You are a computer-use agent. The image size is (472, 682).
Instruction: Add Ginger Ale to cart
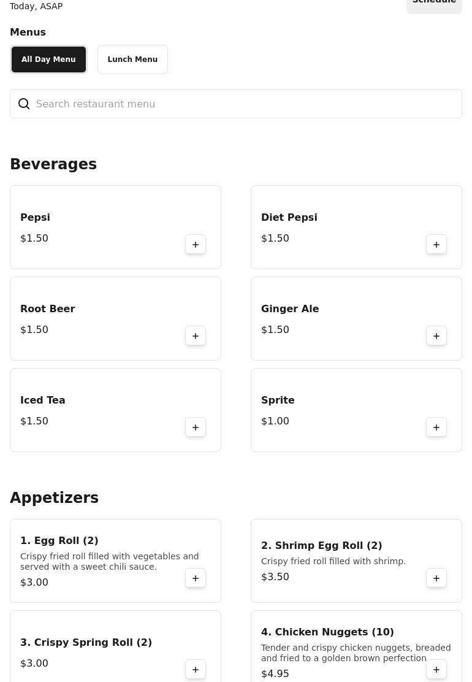click(436, 336)
